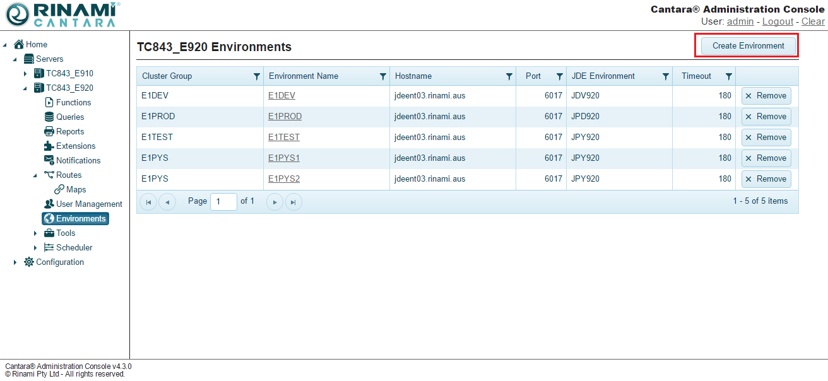The image size is (828, 381).
Task: Open the Environment Name column filter
Action: (382, 76)
